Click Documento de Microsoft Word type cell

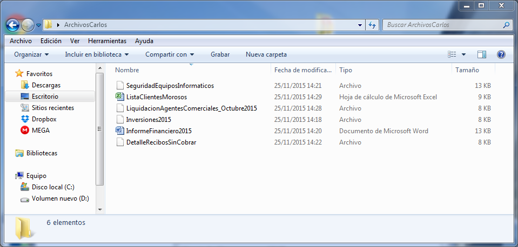coord(384,131)
